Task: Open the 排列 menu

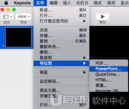Action: pos(111,3)
